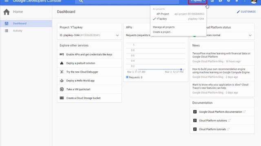The height and width of the screenshot is (146, 261).
Task: Select the checked YTapikey project entry
Action: click(x=179, y=19)
